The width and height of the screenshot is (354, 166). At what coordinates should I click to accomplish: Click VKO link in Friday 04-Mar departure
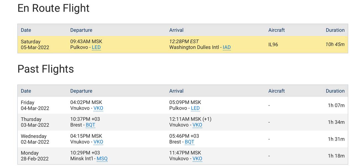[x=98, y=108]
